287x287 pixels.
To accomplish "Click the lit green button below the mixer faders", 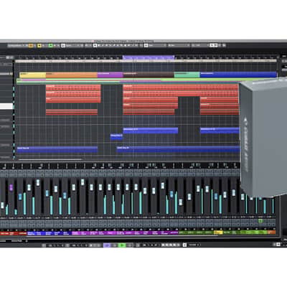I will (x=260, y=221).
